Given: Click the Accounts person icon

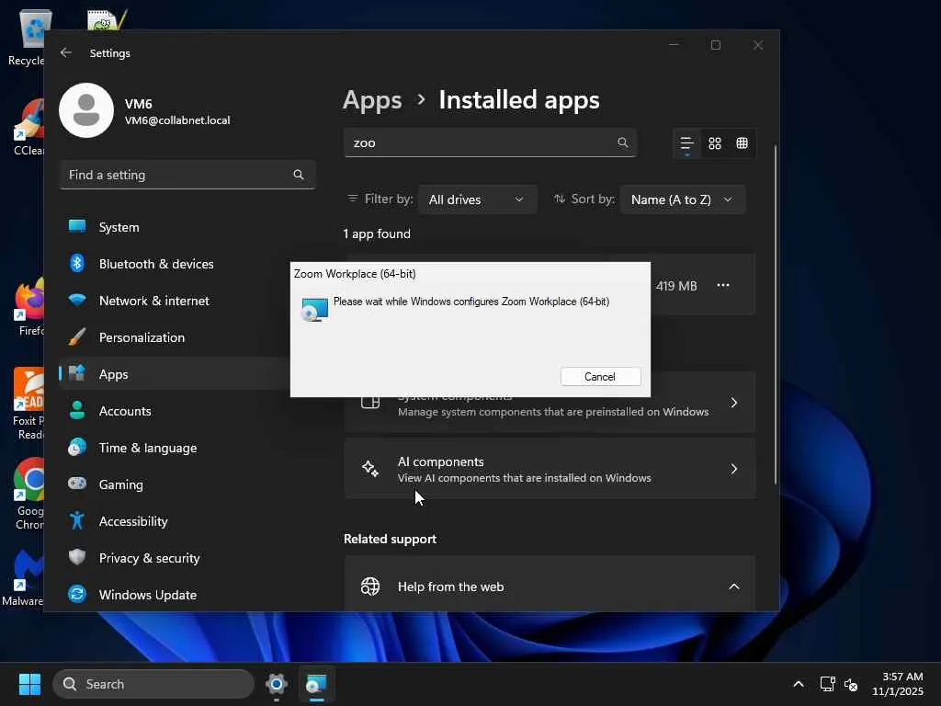Looking at the screenshot, I should coord(77,410).
